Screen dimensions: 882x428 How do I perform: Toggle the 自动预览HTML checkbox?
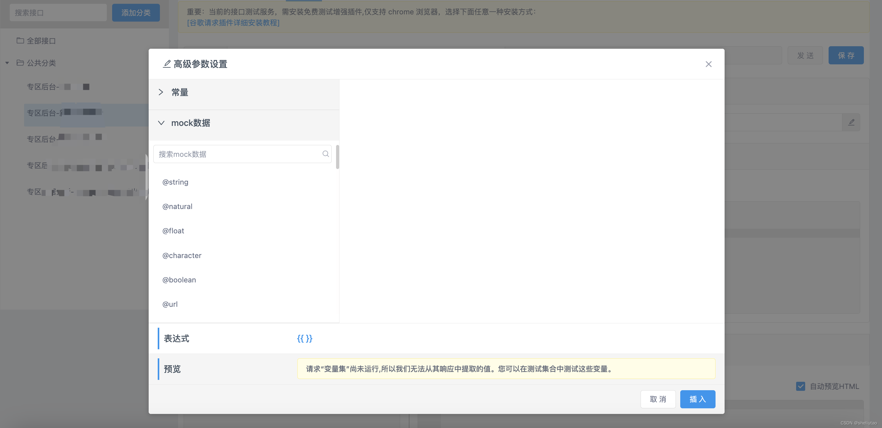[x=800, y=386]
